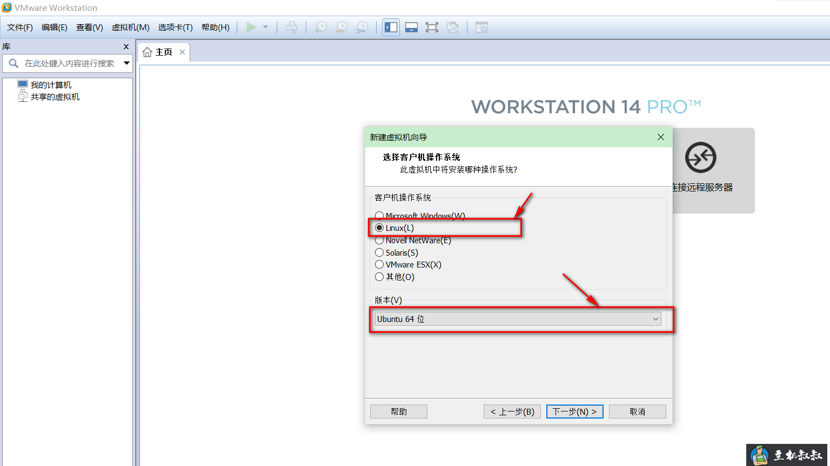Cancel the wizard with 取消

pos(638,412)
